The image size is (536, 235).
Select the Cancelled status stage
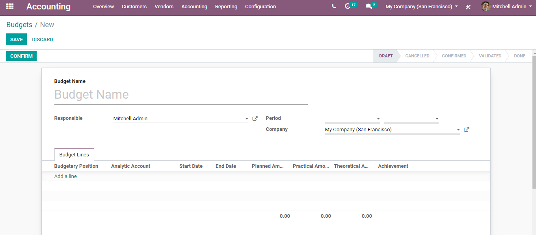click(x=417, y=56)
